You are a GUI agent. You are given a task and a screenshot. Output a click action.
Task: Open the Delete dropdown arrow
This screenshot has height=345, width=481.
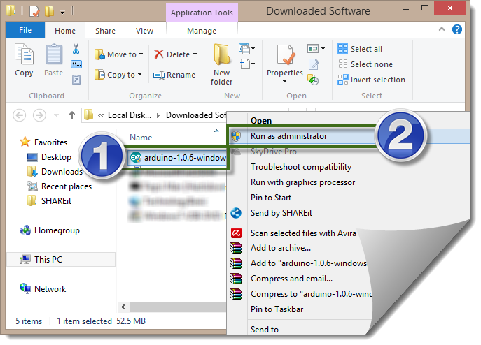pos(195,54)
